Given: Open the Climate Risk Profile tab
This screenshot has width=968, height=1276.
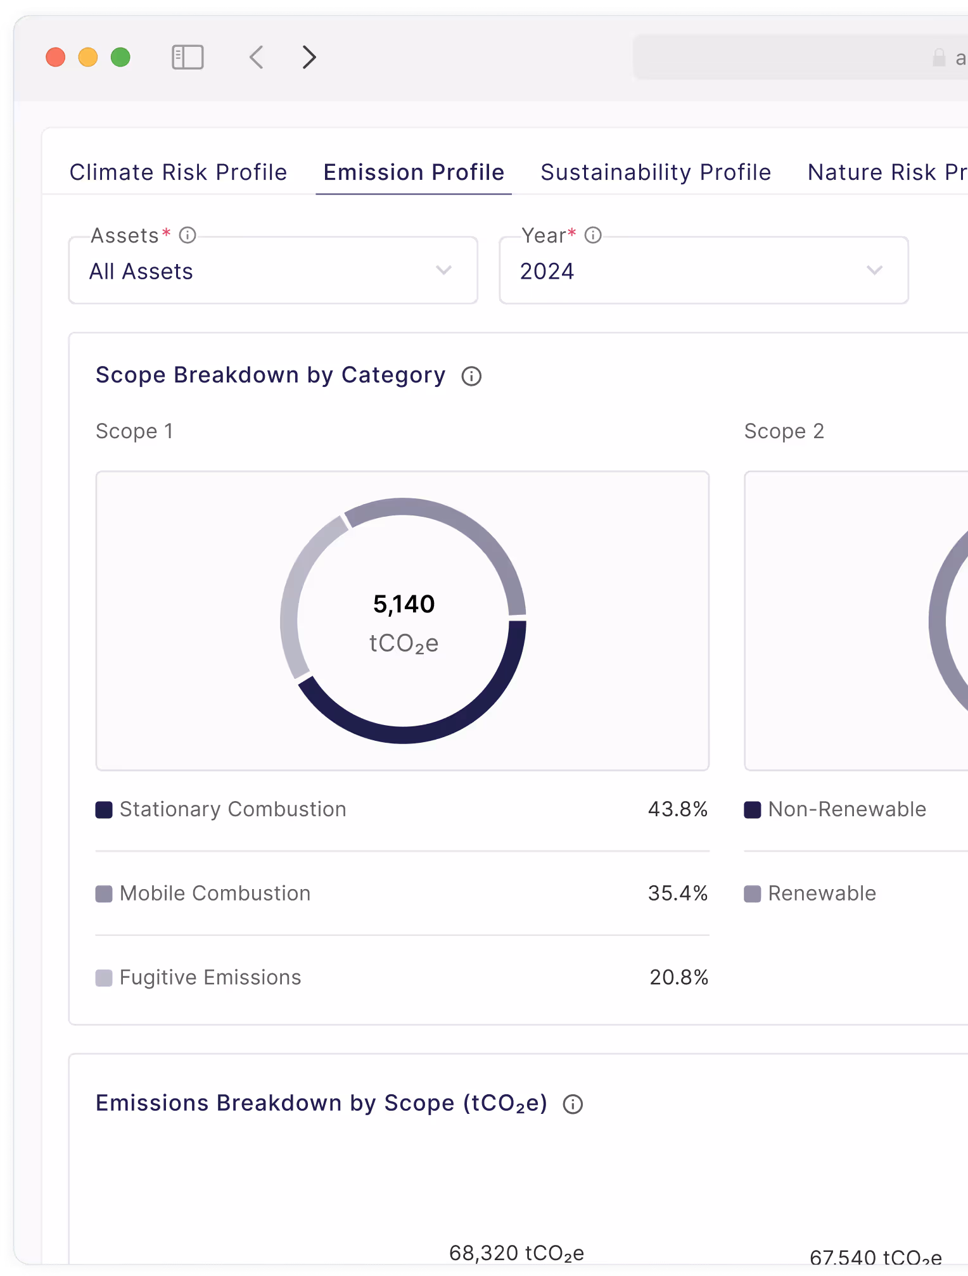Looking at the screenshot, I should coord(178,172).
